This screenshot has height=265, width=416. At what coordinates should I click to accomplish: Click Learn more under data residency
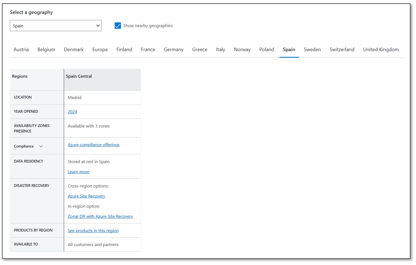tap(79, 172)
